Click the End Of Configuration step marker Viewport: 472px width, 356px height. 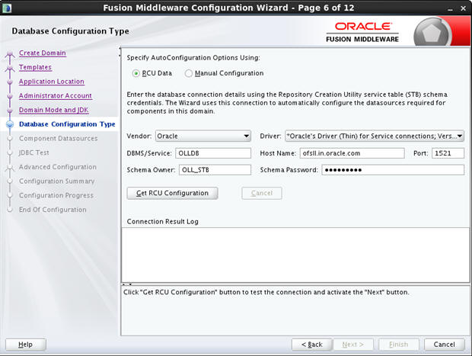pyautogui.click(x=10, y=210)
